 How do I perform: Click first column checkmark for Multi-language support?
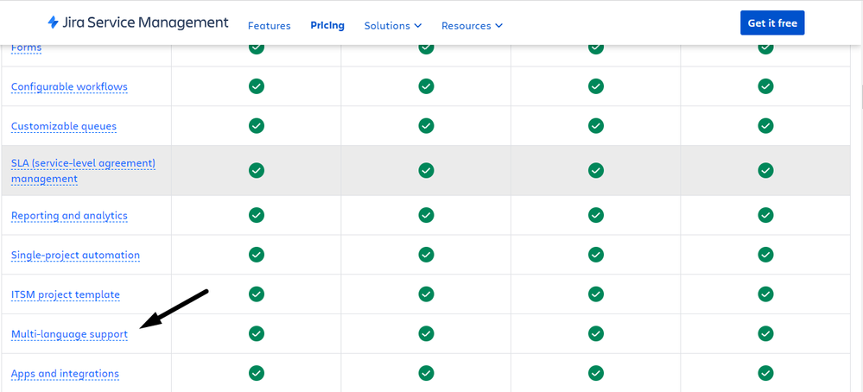pyautogui.click(x=256, y=334)
